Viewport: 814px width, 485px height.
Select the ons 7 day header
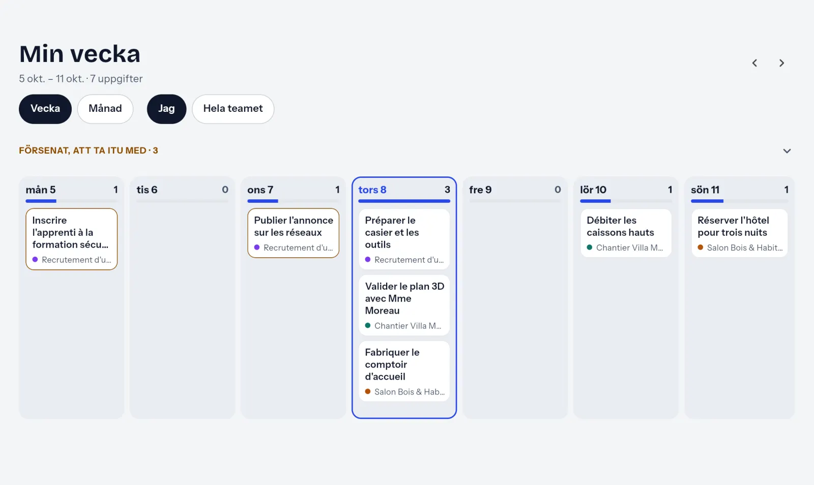(x=260, y=190)
